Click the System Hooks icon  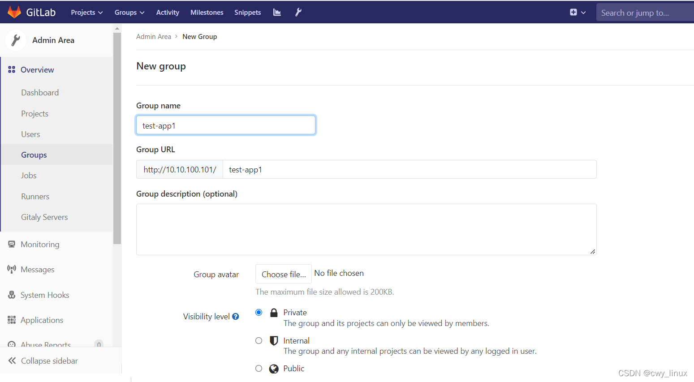tap(12, 295)
